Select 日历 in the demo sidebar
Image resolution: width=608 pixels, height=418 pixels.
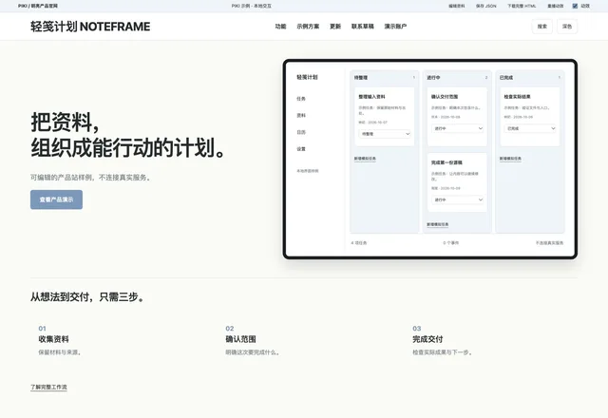click(301, 132)
